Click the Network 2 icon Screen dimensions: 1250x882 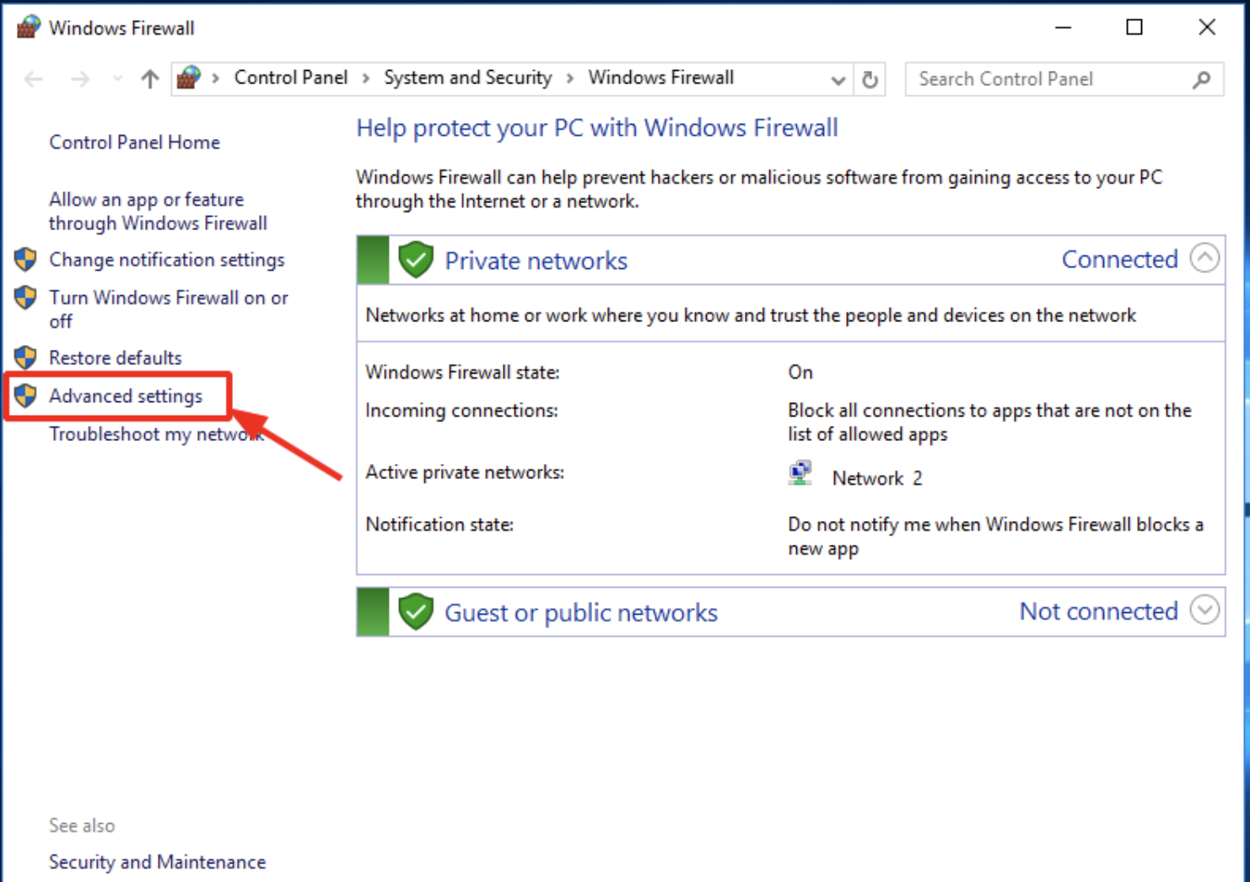coord(800,475)
